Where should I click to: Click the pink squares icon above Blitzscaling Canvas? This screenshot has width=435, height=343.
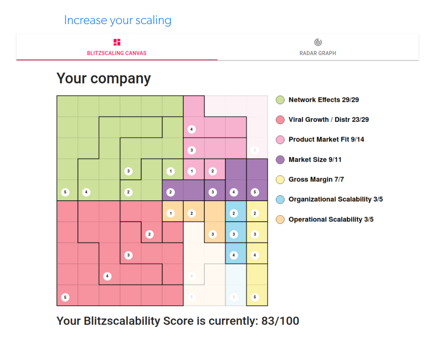click(x=117, y=41)
